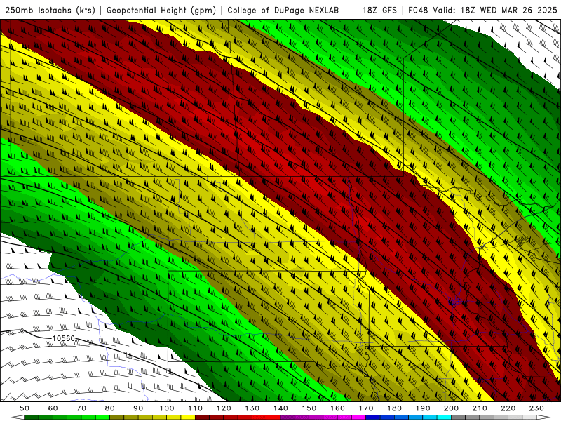Click the 190 knot legend label
Screen dimensions: 561x421
coord(423,408)
